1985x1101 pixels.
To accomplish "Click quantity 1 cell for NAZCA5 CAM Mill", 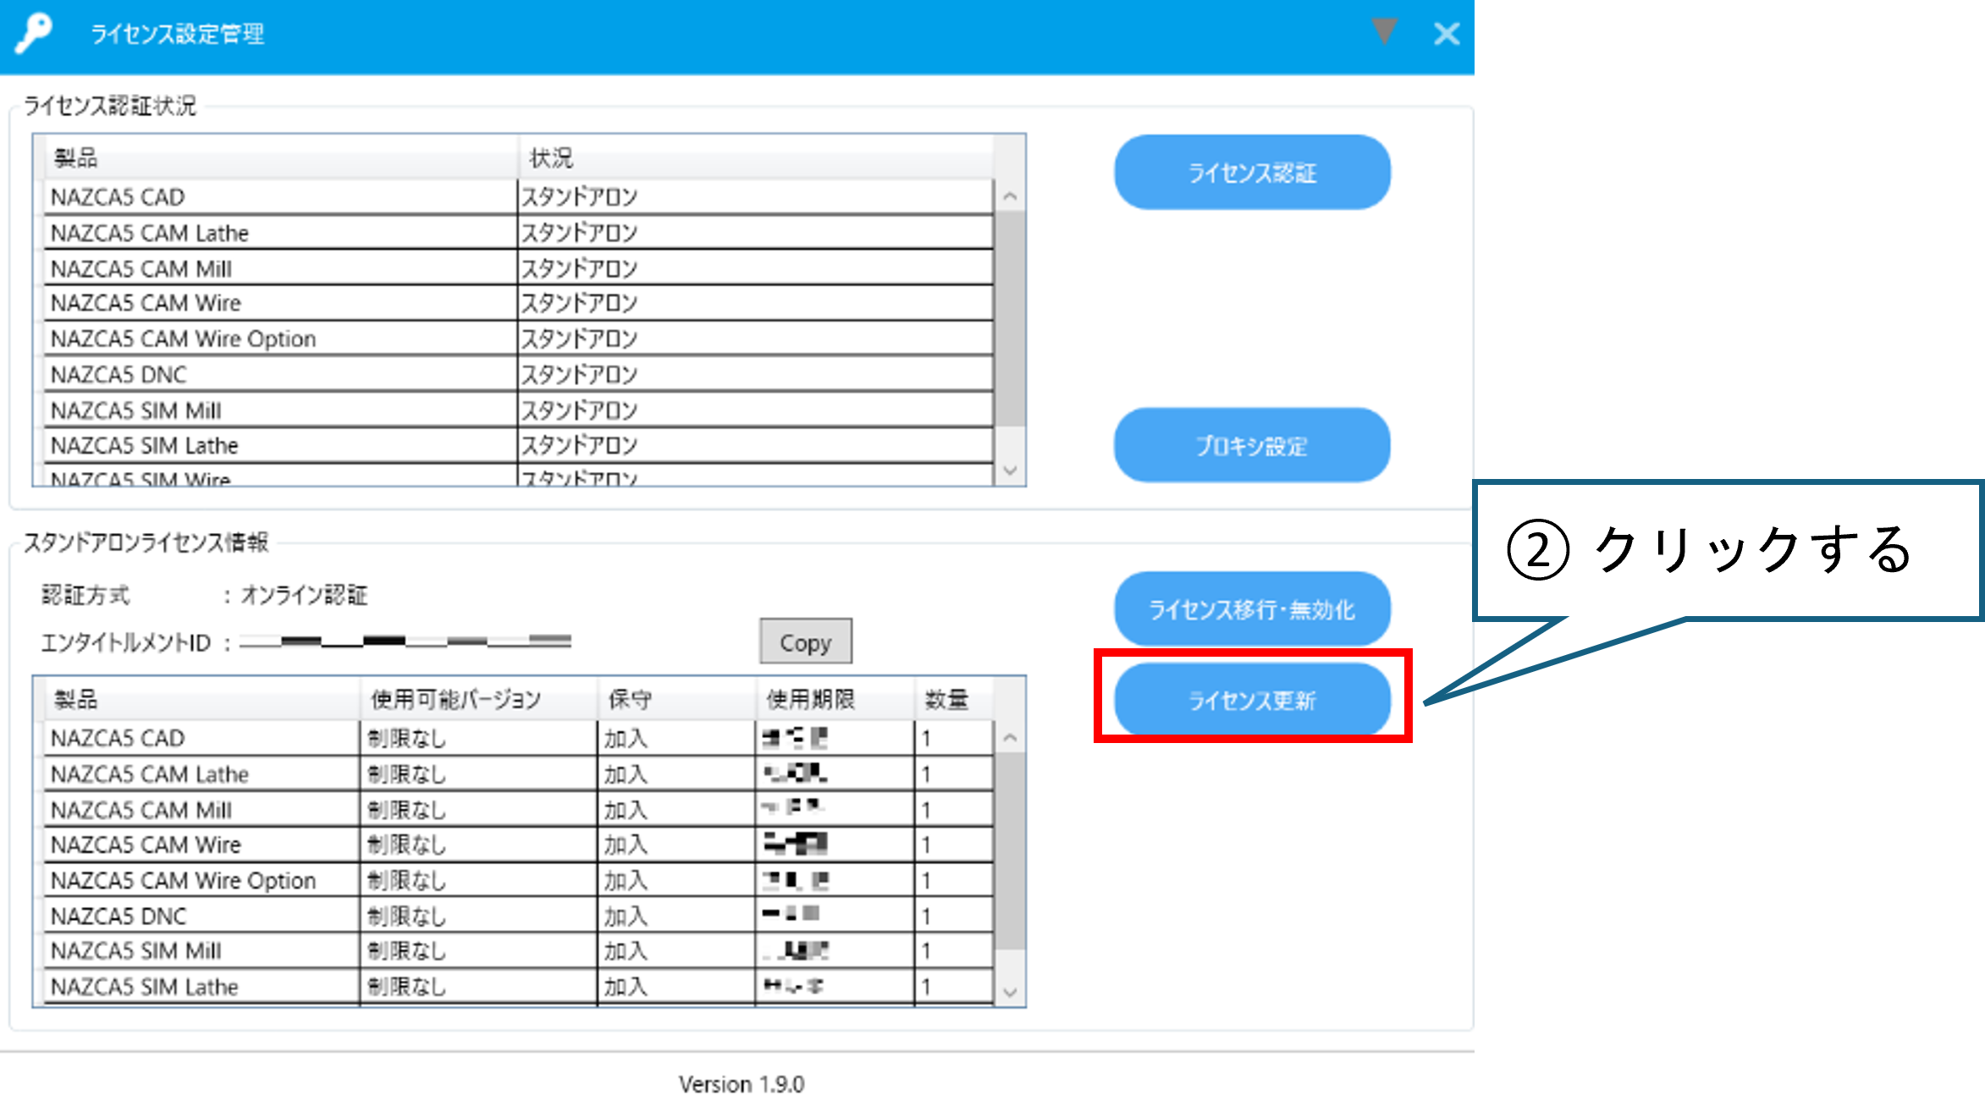I will coord(954,809).
